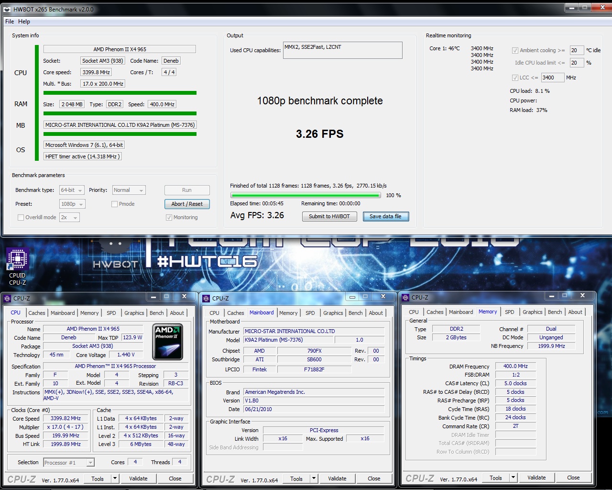Image resolution: width=612 pixels, height=490 pixels.
Task: Switch to Caches tab in left CPU-Z
Action: (37, 313)
